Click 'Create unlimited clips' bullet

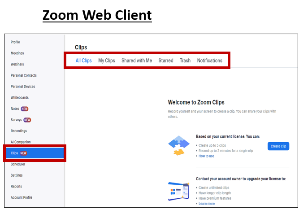pyautogui.click(x=214, y=187)
